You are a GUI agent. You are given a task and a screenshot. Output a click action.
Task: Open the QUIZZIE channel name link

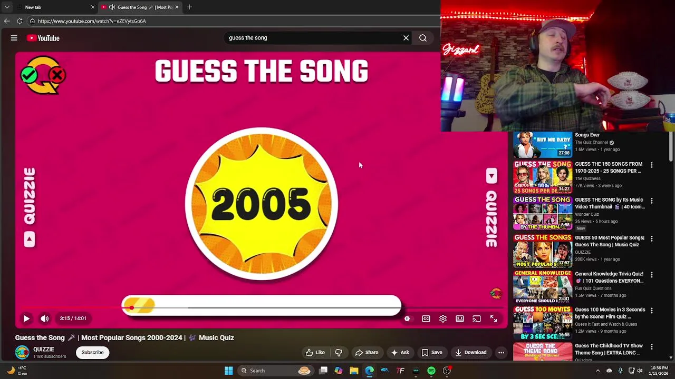click(x=44, y=349)
